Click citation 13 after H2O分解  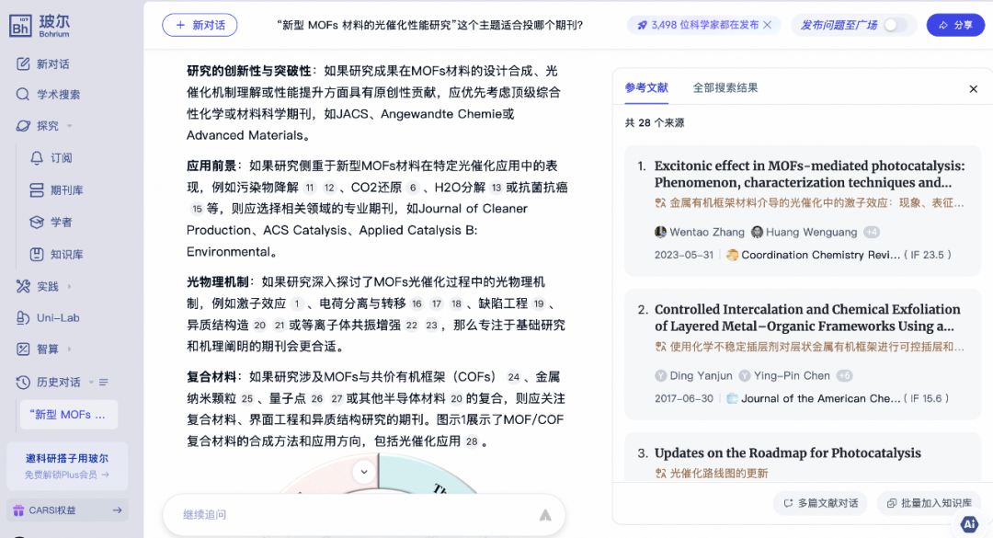coord(496,188)
